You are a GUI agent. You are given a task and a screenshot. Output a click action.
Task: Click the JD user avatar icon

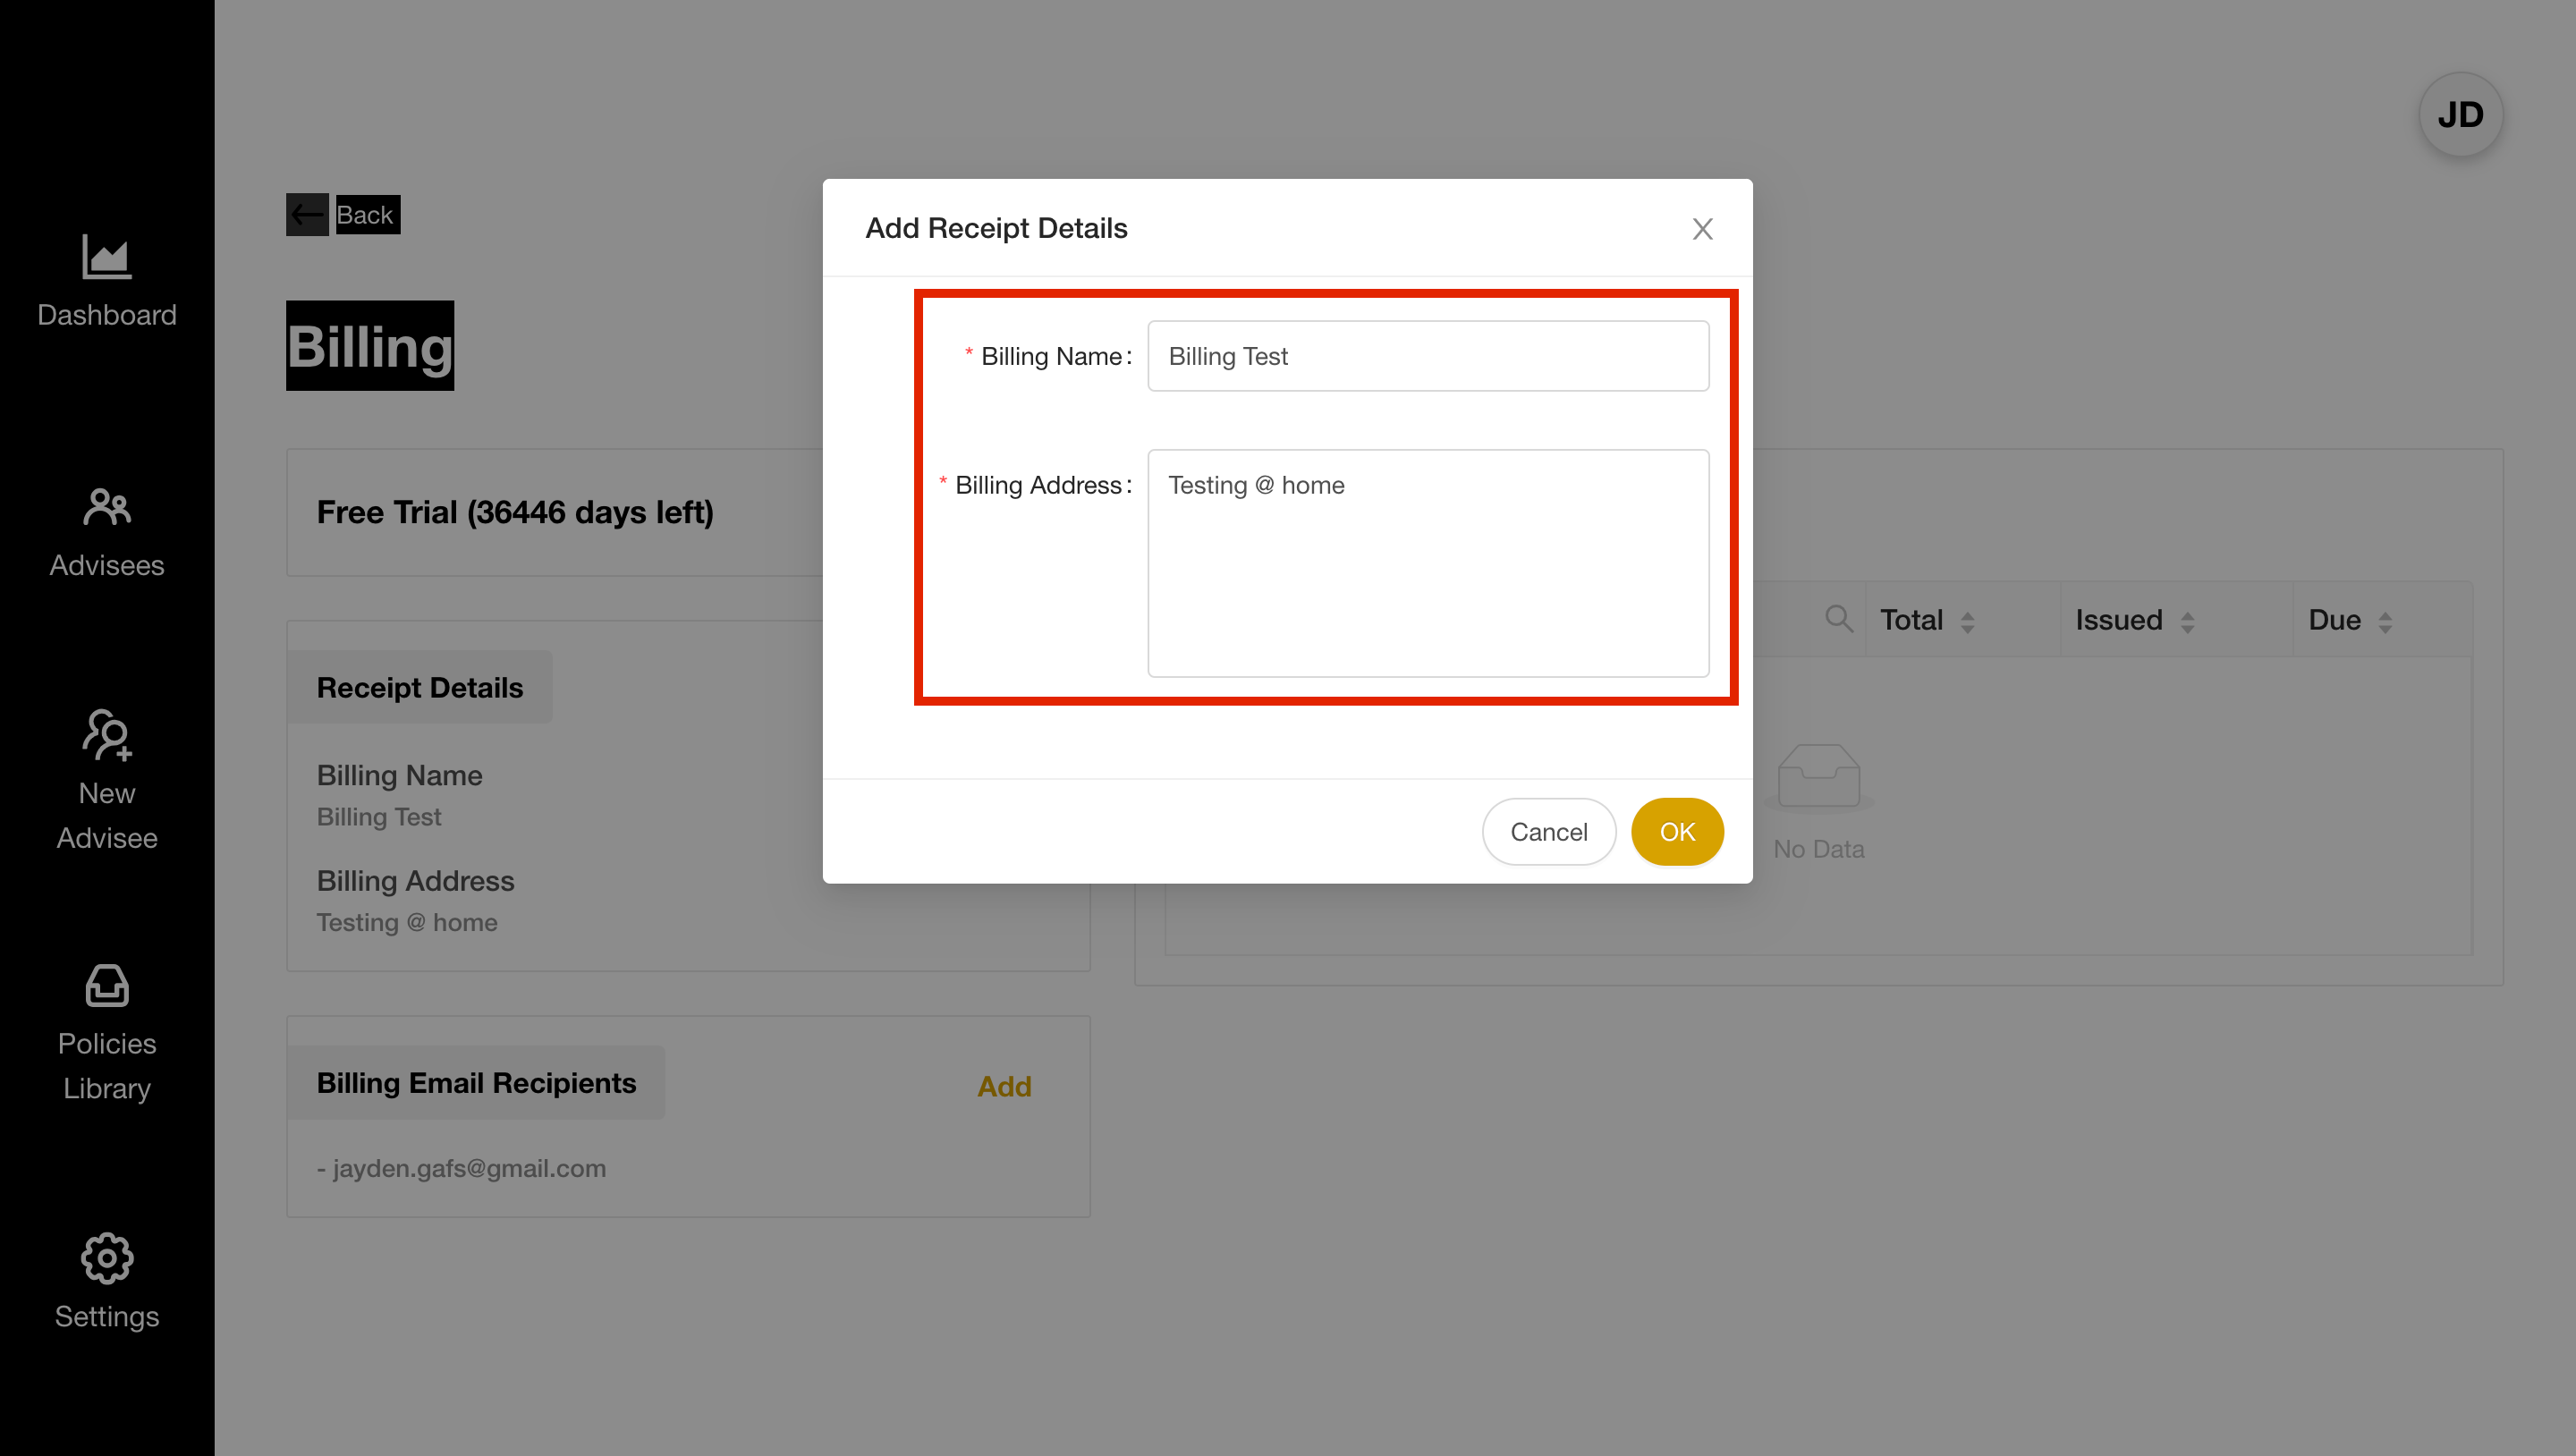[x=2461, y=115]
